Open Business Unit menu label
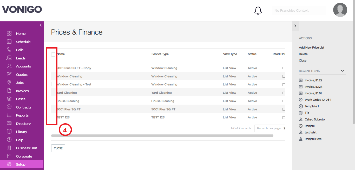This screenshot has height=170, width=355. (x=27, y=148)
